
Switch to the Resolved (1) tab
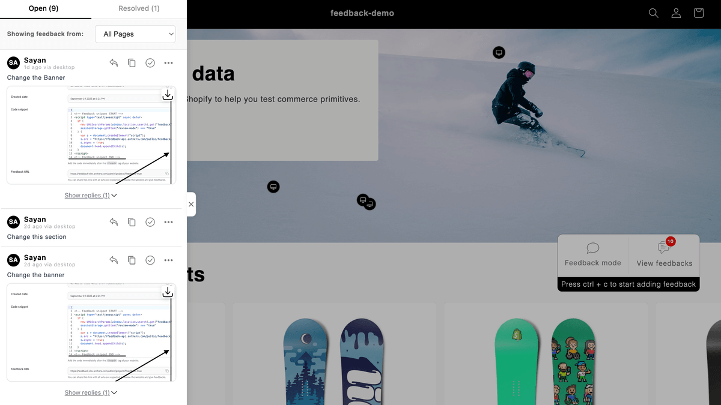point(139,8)
